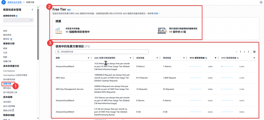Open Cost Explorer in sidebar
Viewport: 264px width, 120px height.
tap(9, 71)
